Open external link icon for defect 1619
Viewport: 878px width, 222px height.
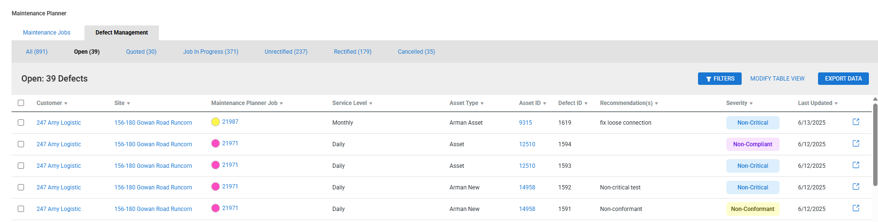855,122
